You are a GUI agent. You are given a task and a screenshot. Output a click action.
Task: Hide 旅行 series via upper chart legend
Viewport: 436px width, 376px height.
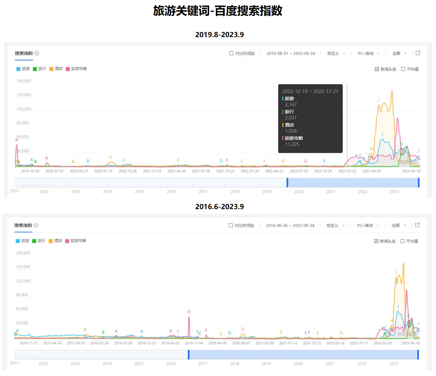[x=40, y=69]
